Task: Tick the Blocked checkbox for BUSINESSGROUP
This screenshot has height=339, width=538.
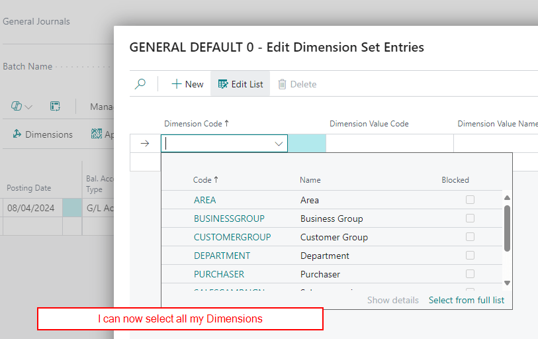Action: tap(470, 218)
